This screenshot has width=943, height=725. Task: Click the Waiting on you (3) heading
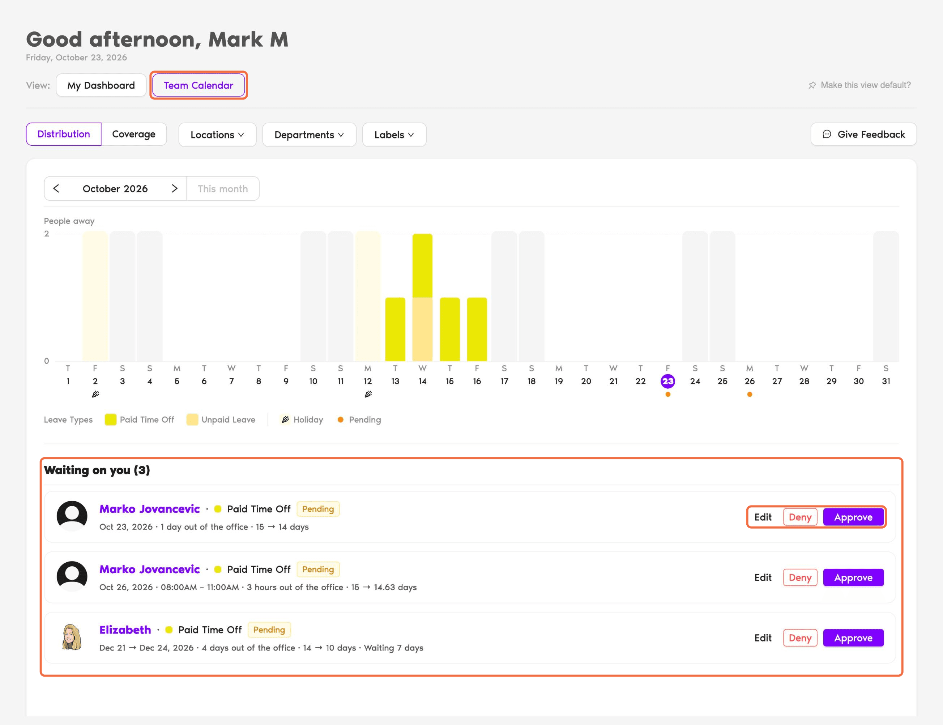[x=97, y=470]
